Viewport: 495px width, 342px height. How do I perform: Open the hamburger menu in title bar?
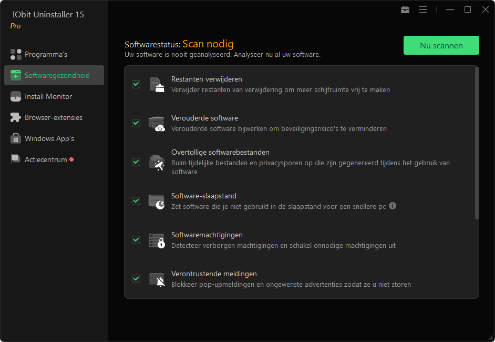coord(423,9)
